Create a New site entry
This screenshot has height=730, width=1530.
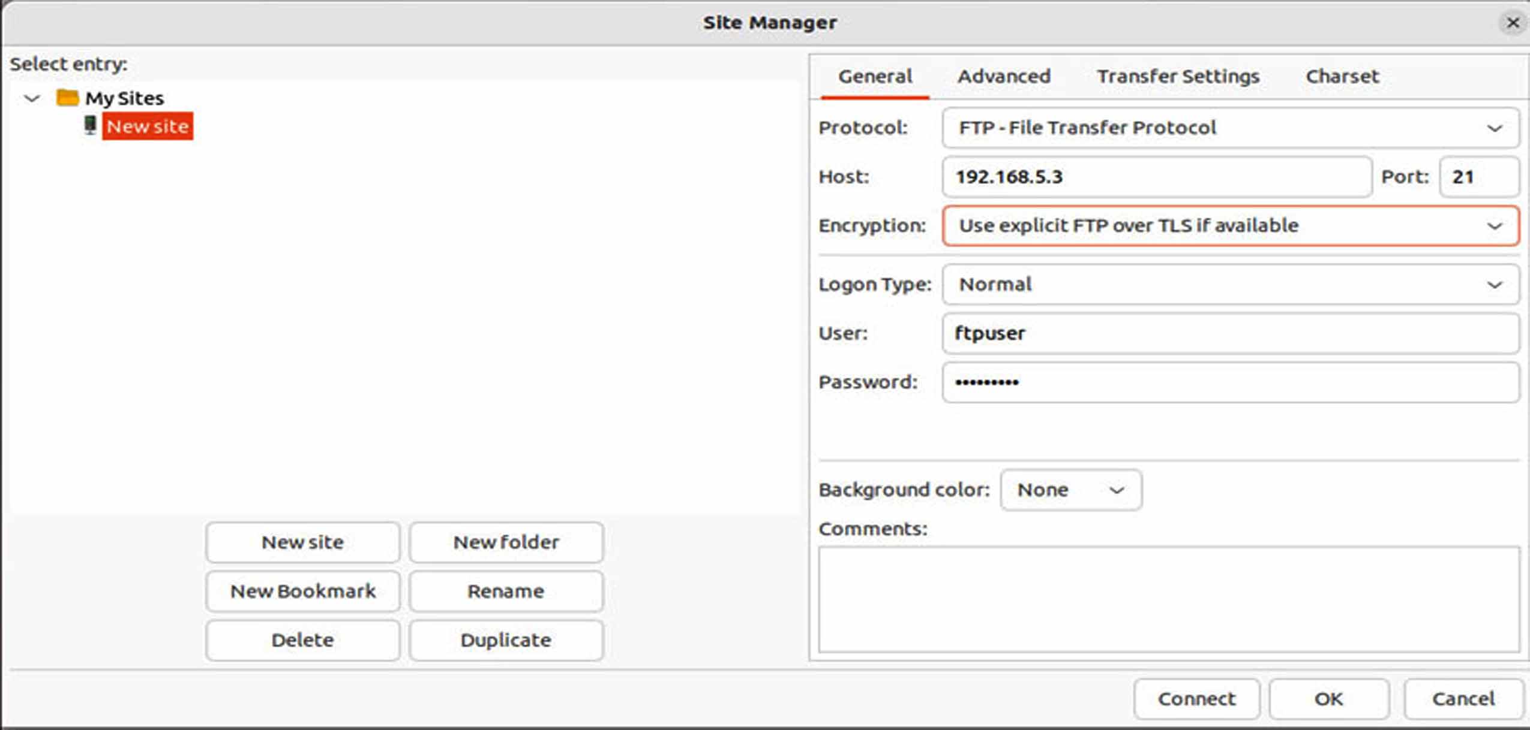(x=303, y=542)
